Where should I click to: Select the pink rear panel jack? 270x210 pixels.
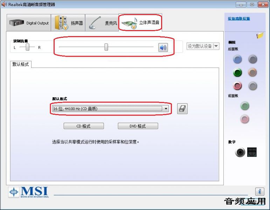tap(237, 86)
